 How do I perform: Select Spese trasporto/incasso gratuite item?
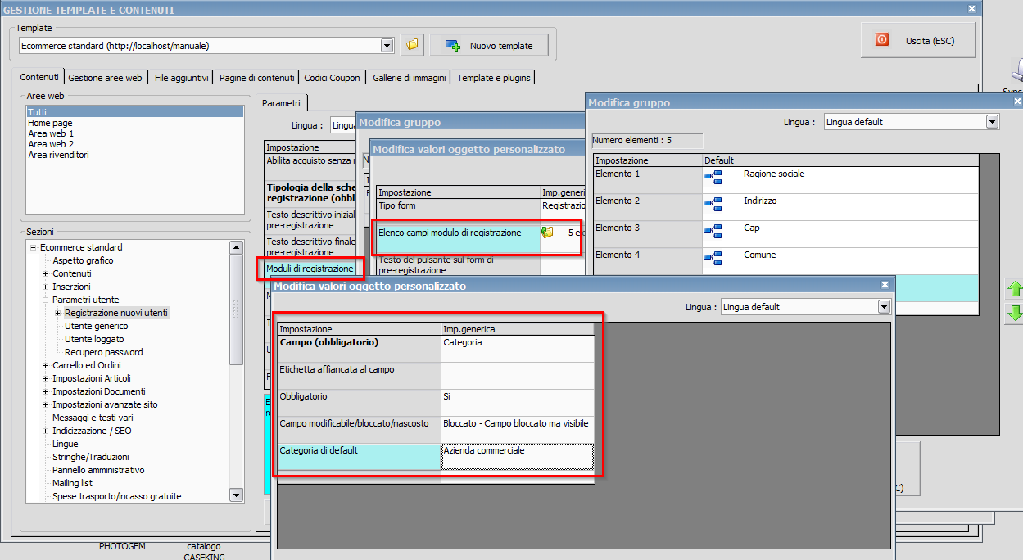pos(117,496)
